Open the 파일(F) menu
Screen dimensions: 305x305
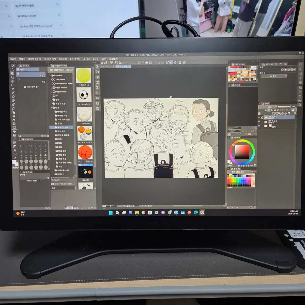click(13, 59)
